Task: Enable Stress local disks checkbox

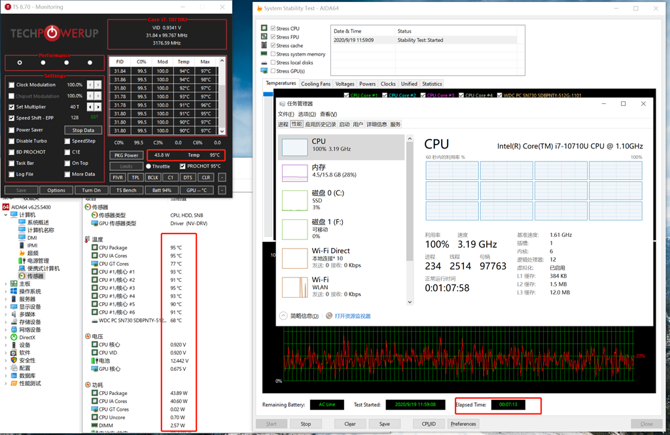Action: coord(273,62)
